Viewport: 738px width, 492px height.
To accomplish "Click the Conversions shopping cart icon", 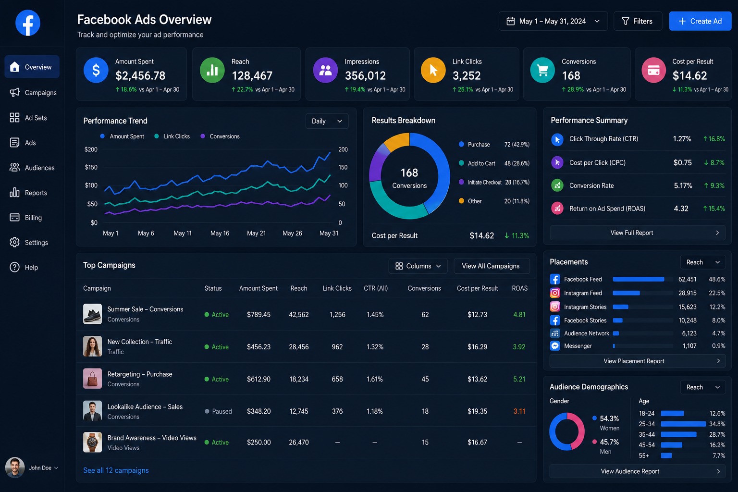I will [x=543, y=70].
